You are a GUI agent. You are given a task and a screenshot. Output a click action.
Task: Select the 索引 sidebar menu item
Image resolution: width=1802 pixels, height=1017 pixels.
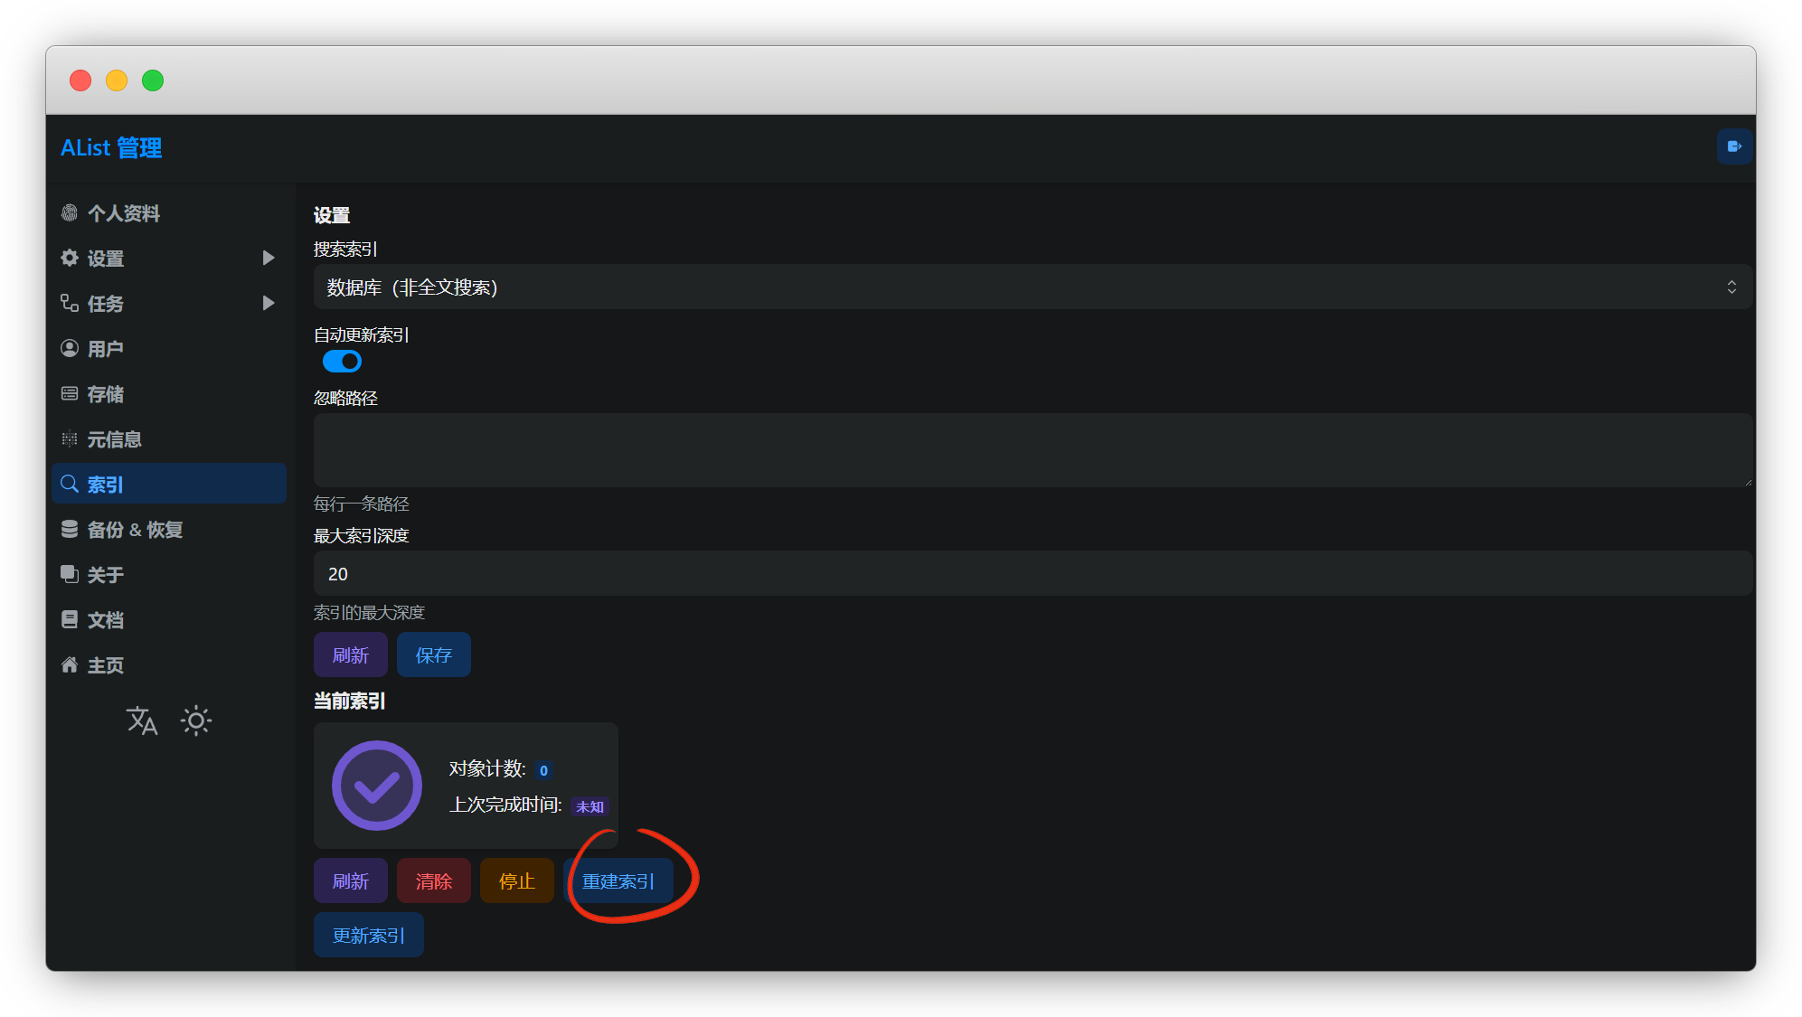pos(168,484)
